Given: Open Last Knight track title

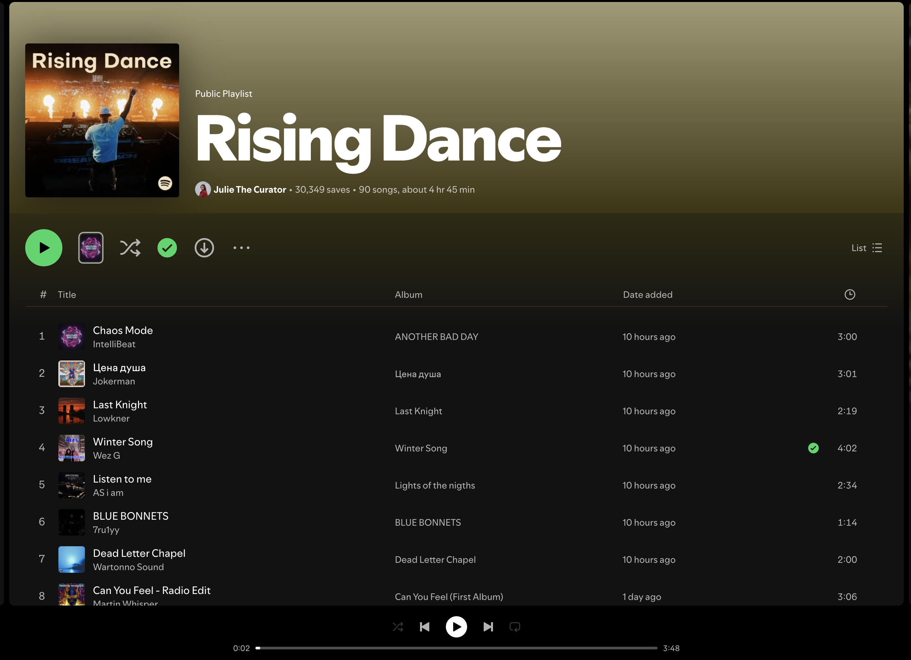Looking at the screenshot, I should (120, 405).
